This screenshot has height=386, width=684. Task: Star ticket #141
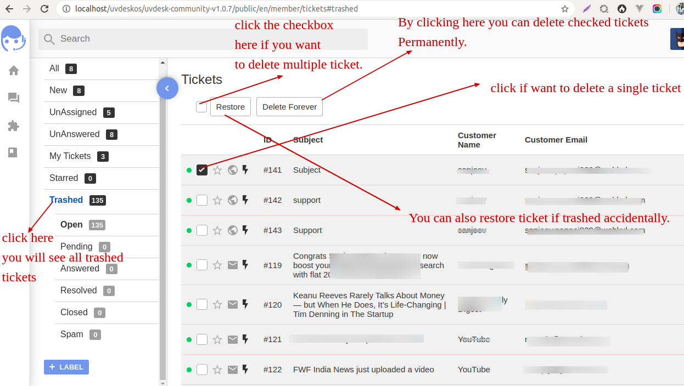(x=217, y=170)
